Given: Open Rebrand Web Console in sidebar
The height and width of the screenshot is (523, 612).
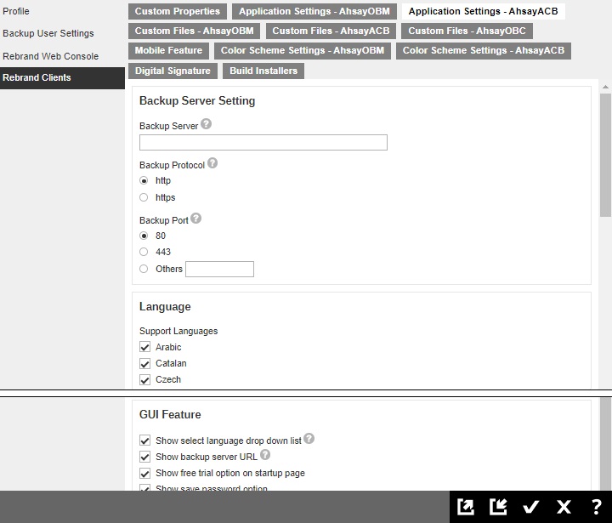Looking at the screenshot, I should (x=50, y=56).
